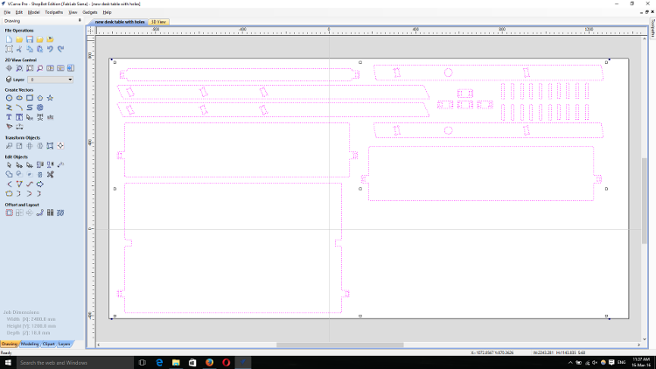Screen dimensions: 656x369
Task: Open the Model menu
Action: coord(33,12)
